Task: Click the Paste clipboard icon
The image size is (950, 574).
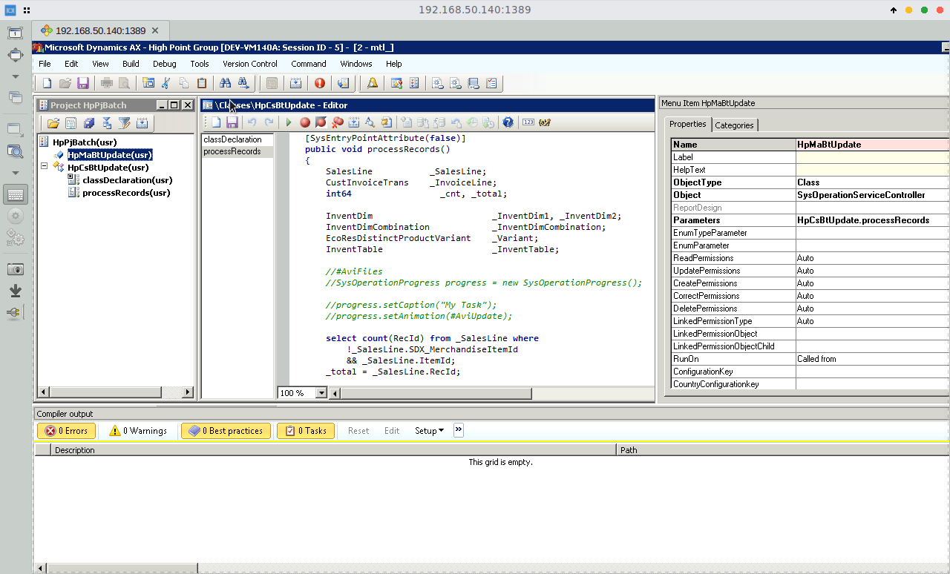Action: pyautogui.click(x=202, y=83)
